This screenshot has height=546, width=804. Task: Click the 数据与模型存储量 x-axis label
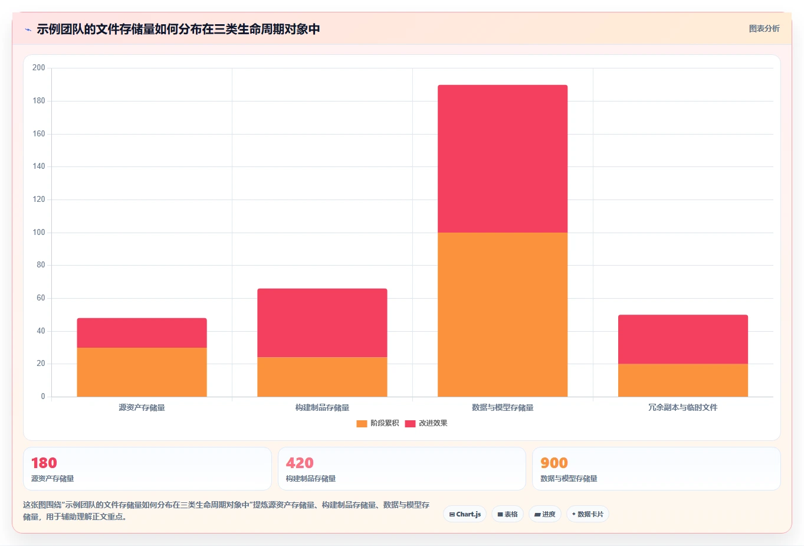[x=503, y=407]
